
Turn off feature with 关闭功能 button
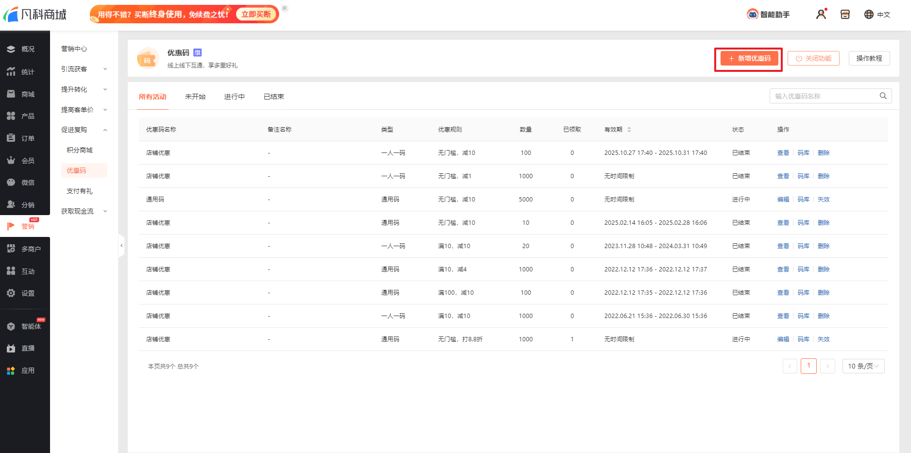tap(813, 58)
